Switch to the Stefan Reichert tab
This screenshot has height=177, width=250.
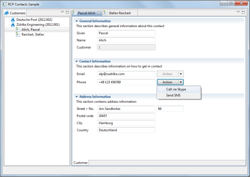click(120, 13)
